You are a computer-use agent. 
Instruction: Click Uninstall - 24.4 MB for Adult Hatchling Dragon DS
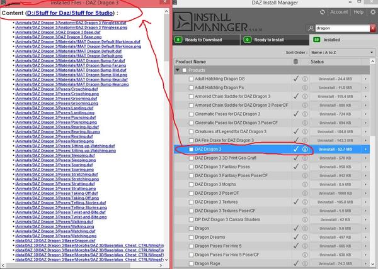pos(335,79)
